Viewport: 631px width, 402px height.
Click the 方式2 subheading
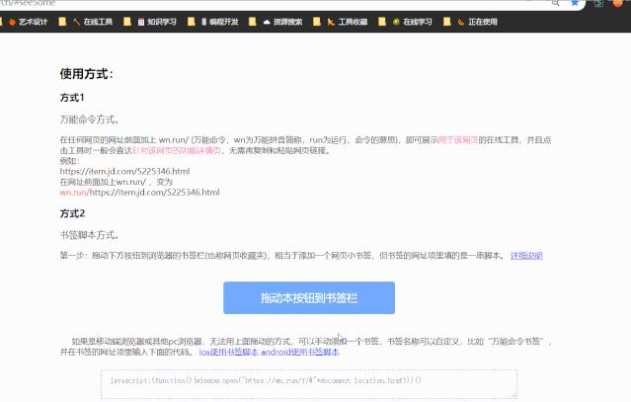72,213
